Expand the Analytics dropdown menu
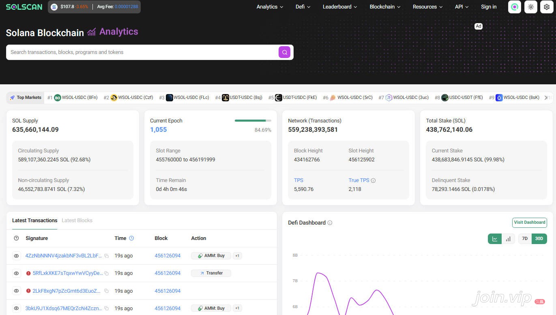This screenshot has width=556, height=315. coord(270,7)
